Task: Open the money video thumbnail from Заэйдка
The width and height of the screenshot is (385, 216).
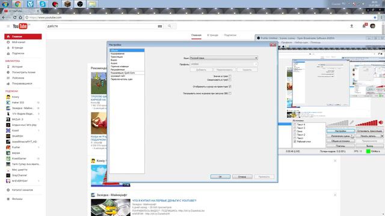Action: [111, 208]
